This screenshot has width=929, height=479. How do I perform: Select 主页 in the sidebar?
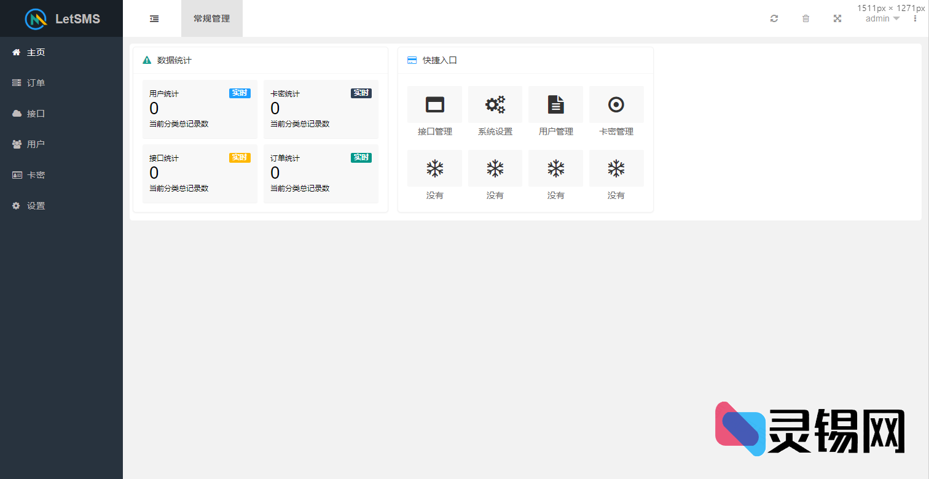(36, 52)
